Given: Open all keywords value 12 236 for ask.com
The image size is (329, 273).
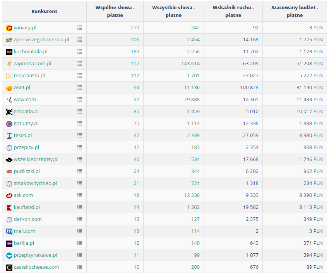Looking at the screenshot, I should point(192,195).
